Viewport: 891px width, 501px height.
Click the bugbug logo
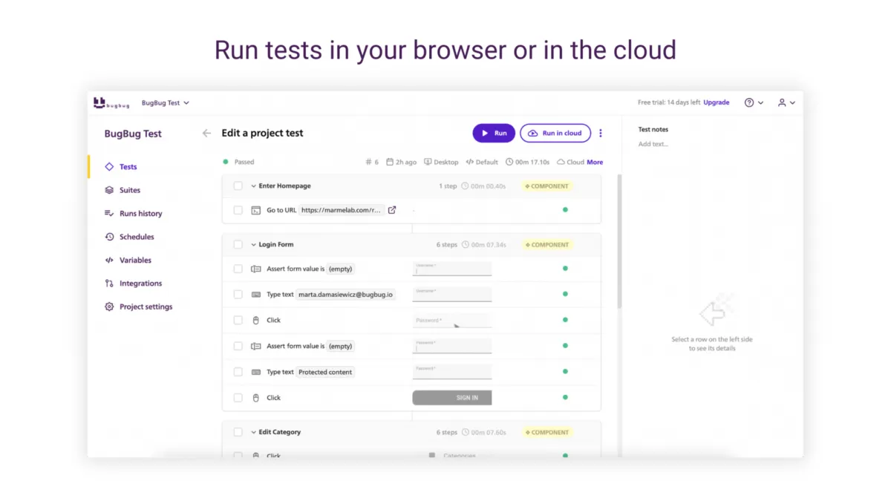click(111, 103)
